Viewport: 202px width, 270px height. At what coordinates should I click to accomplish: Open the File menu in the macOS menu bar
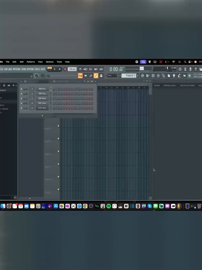tap(8, 62)
